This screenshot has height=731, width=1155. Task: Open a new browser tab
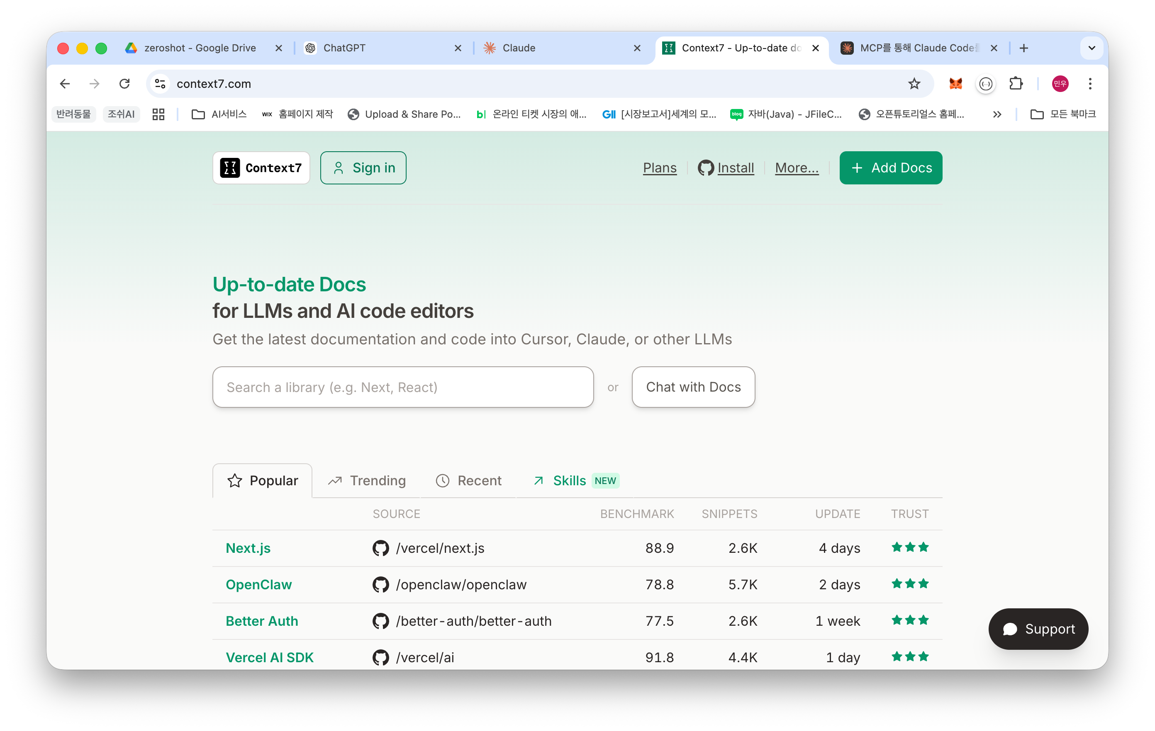coord(1023,48)
